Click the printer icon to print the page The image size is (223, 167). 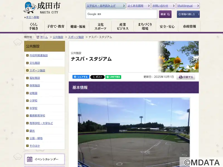(181, 77)
